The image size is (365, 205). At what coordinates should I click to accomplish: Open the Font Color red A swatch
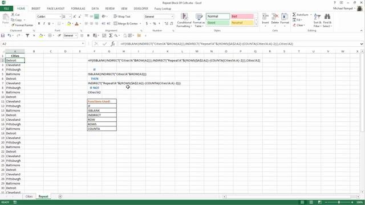point(76,23)
